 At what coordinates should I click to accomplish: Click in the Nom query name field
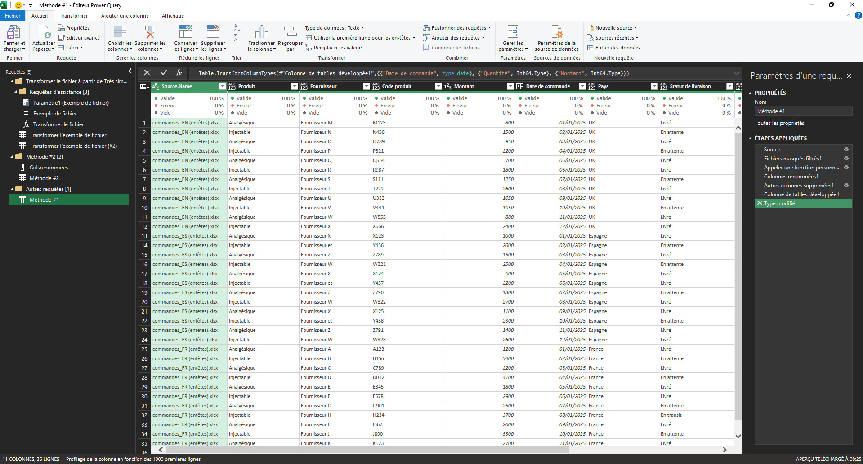click(803, 111)
